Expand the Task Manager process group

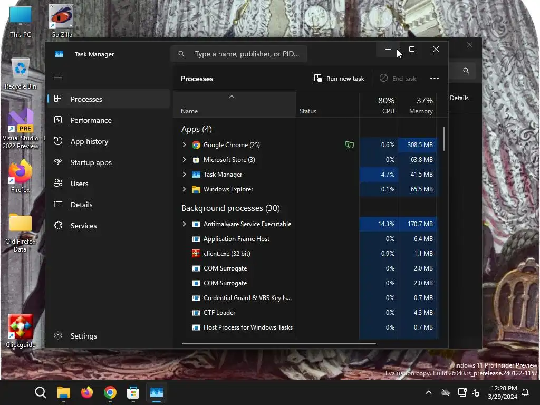click(184, 175)
